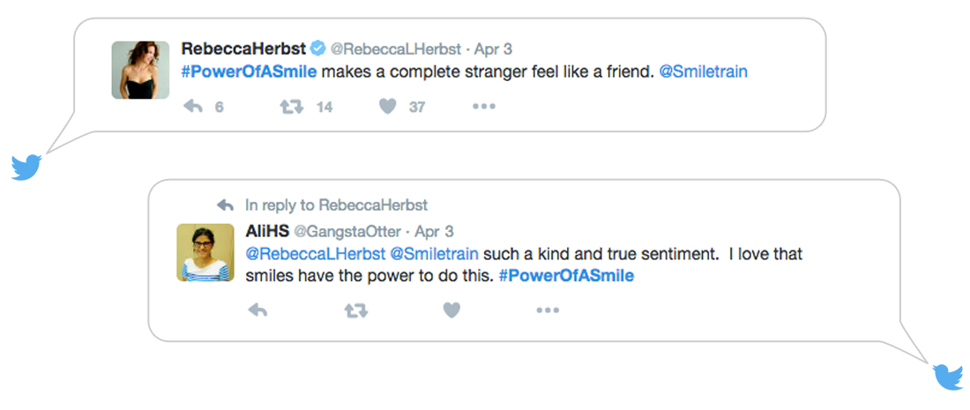Reply to RebeccaHerbst's tweet

pos(193,107)
